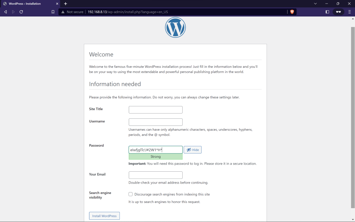Viewport: 355px width, 222px height.
Task: Check Discourage search engines from indexing
Action: pos(130,194)
